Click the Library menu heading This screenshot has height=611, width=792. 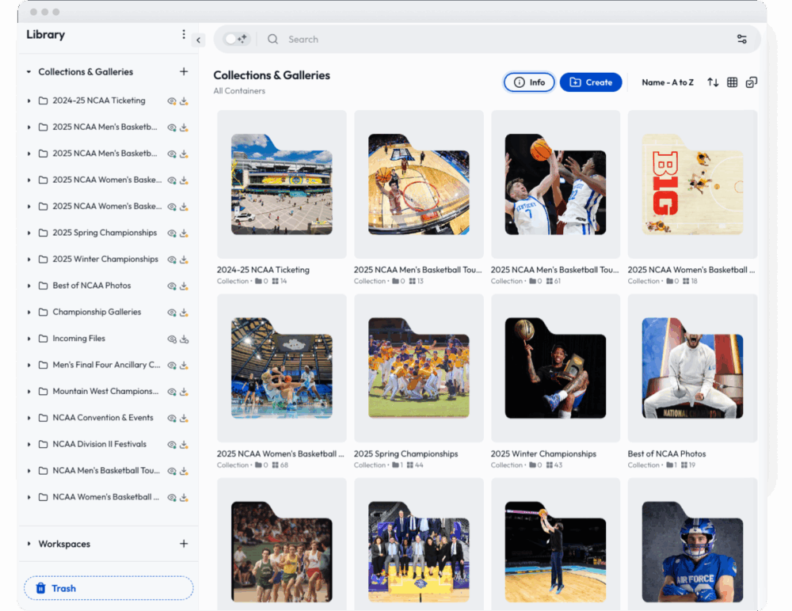pyautogui.click(x=45, y=34)
